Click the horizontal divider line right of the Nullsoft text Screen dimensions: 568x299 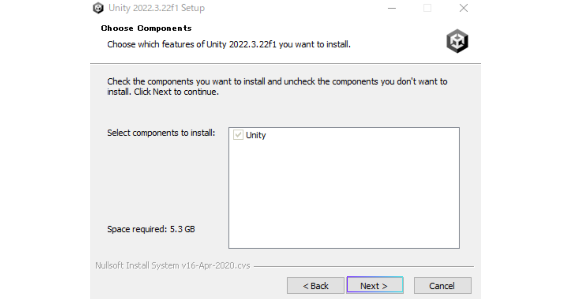pos(363,266)
